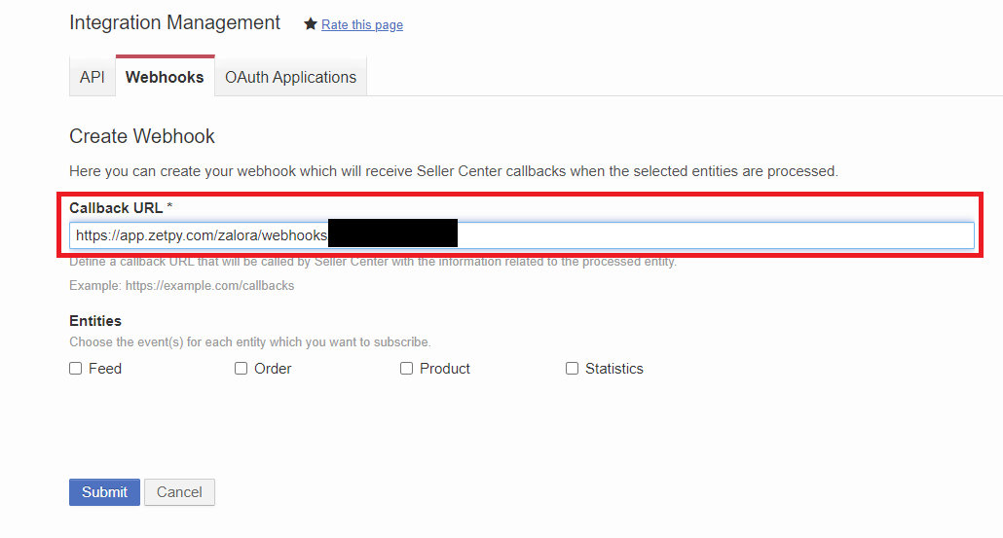The image size is (1003, 538).
Task: Toggle the Statistics entity checkbox
Action: click(573, 369)
